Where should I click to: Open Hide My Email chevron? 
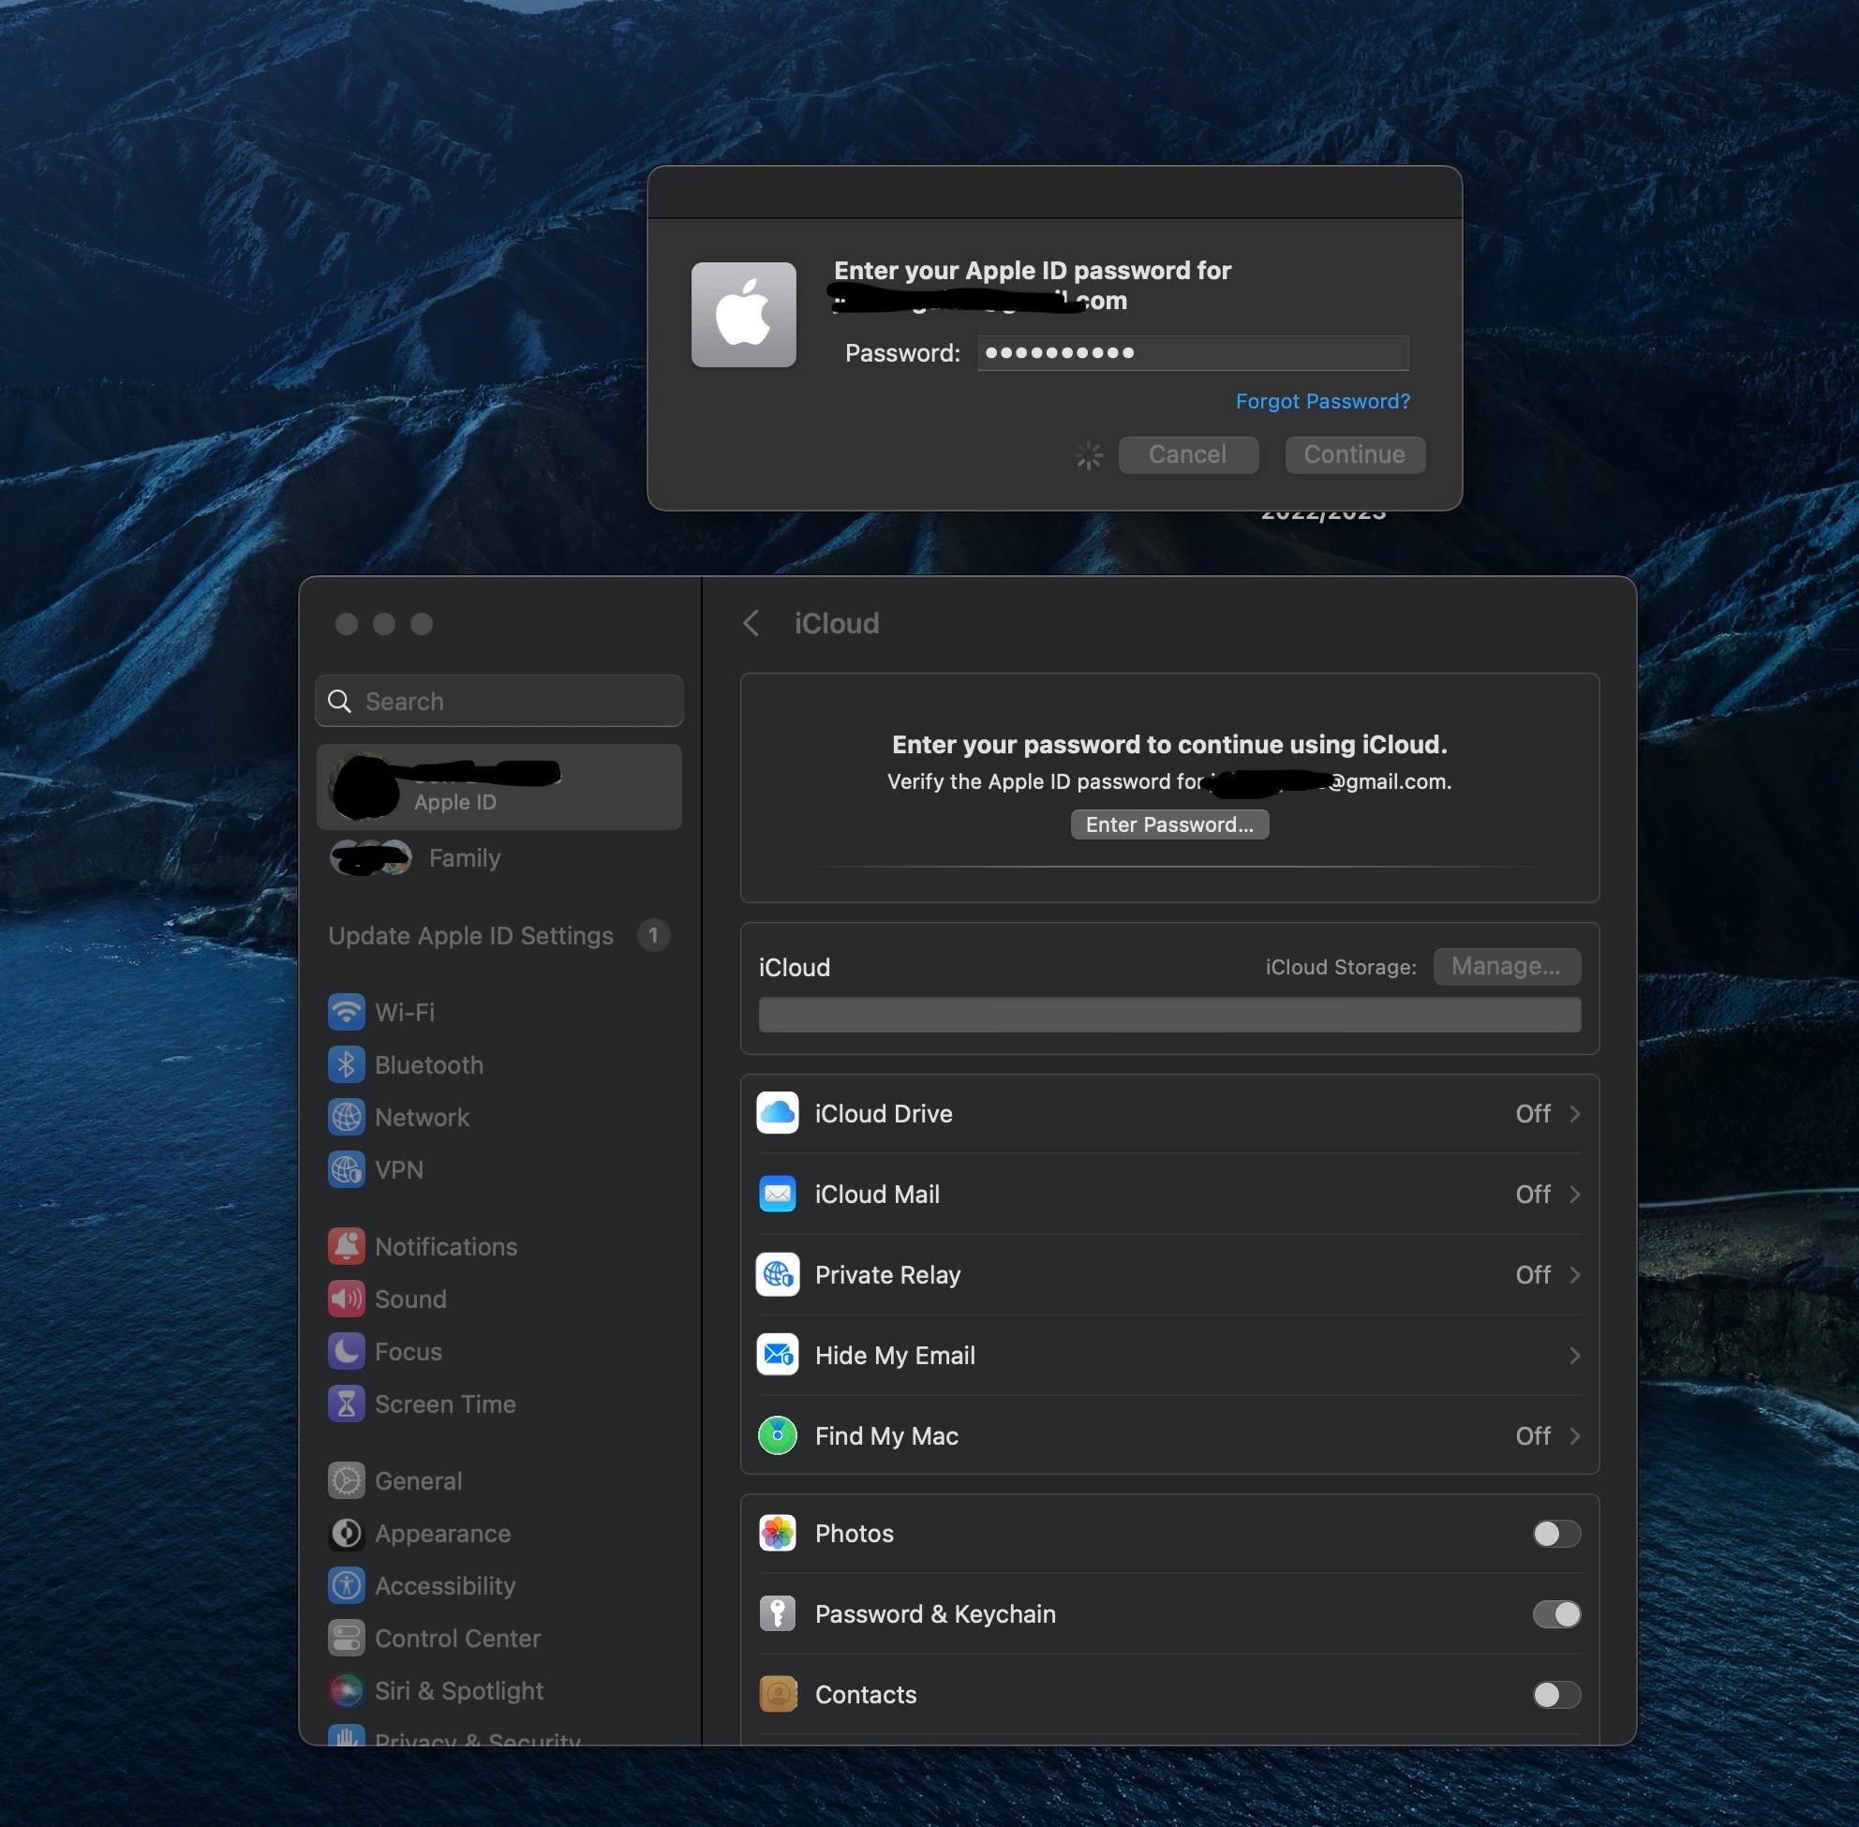pyautogui.click(x=1574, y=1355)
